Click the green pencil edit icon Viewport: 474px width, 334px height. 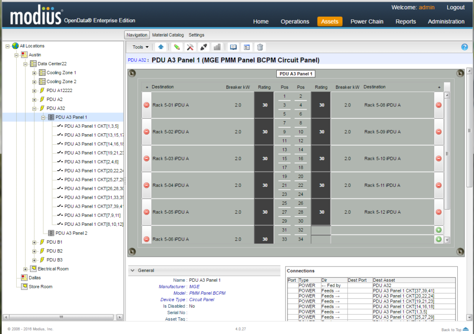177,47
